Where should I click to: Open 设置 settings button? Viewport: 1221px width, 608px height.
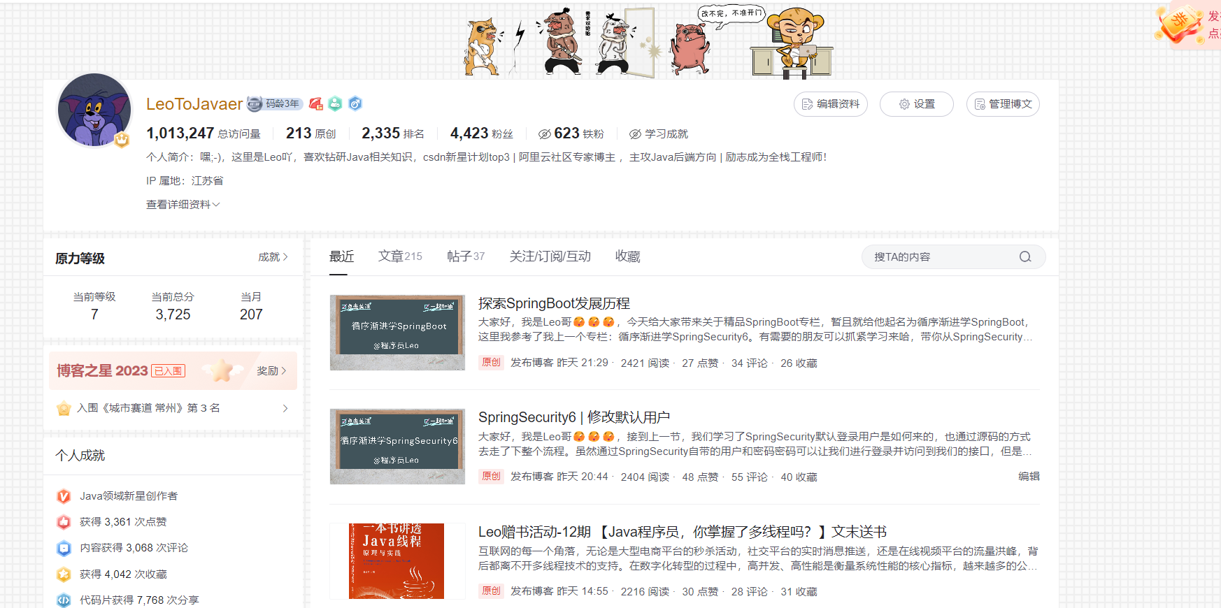click(917, 104)
